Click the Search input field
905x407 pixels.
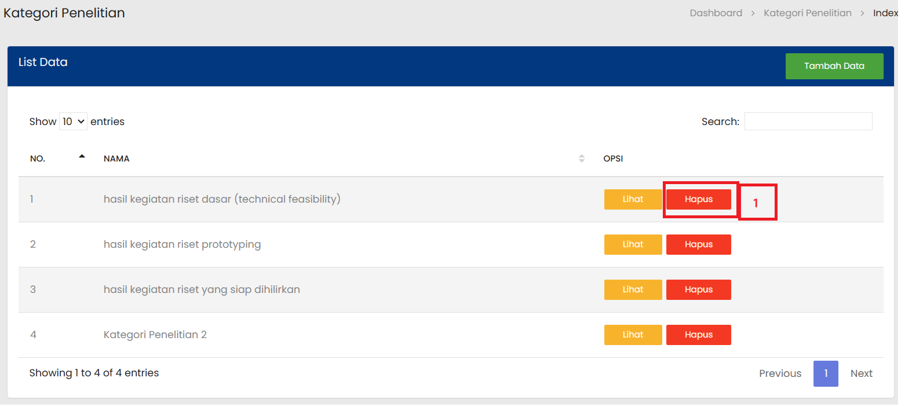[808, 122]
